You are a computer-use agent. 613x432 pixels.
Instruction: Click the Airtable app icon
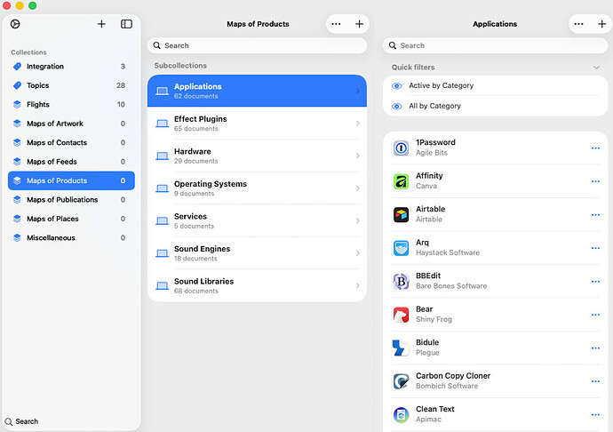401,214
